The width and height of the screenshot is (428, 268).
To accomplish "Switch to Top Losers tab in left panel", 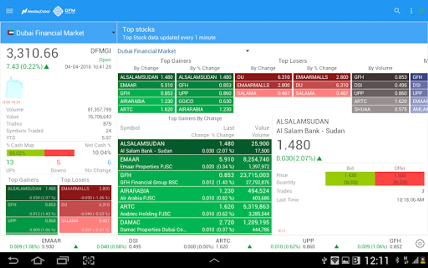I will point(75,180).
